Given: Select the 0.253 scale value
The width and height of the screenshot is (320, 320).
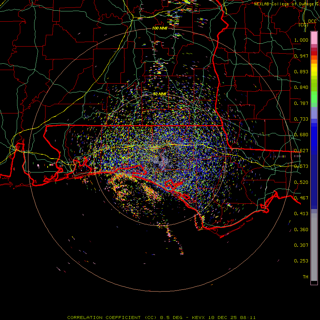Looking at the screenshot, I should [x=301, y=261].
